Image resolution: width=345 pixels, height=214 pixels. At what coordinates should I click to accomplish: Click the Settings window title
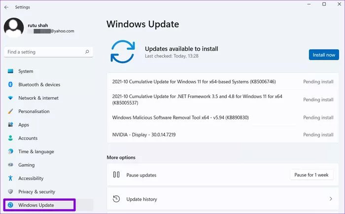point(23,7)
